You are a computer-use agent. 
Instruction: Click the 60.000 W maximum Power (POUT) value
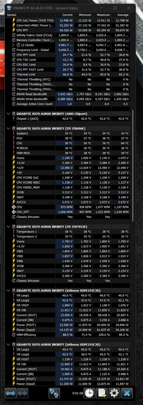click(x=103, y=325)
